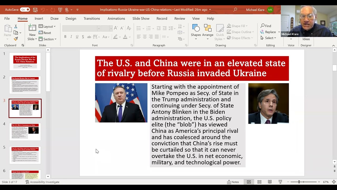
Task: Switch to the Insert tab
Action: click(39, 18)
